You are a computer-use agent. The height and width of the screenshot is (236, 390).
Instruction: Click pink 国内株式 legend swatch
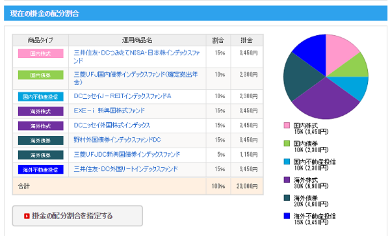[287, 125]
